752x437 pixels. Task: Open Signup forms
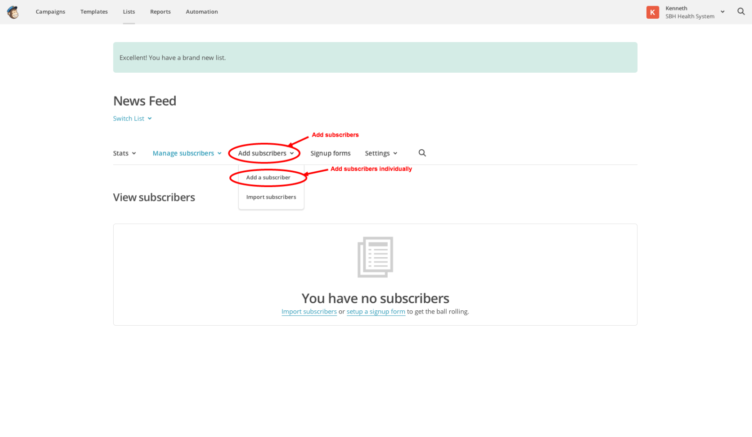point(330,153)
